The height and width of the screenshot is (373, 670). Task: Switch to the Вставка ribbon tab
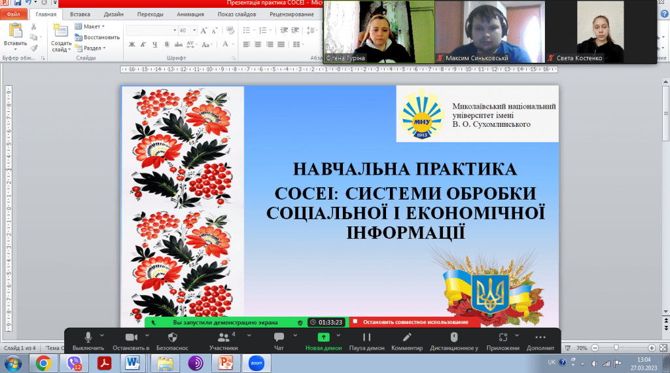point(80,14)
